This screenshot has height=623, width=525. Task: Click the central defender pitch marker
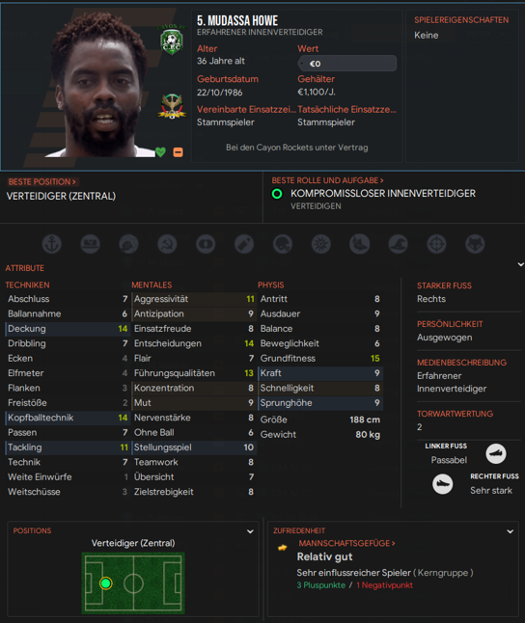point(106,583)
